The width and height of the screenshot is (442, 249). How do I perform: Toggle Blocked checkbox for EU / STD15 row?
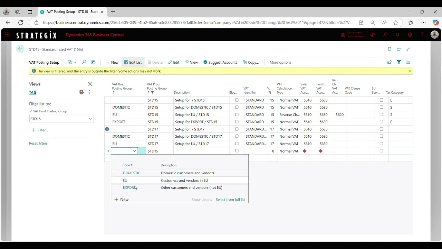point(237,114)
